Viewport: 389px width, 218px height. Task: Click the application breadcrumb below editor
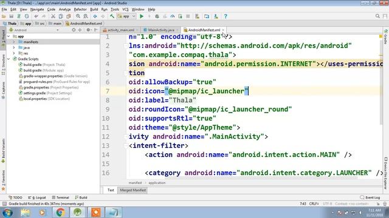[x=157, y=183]
